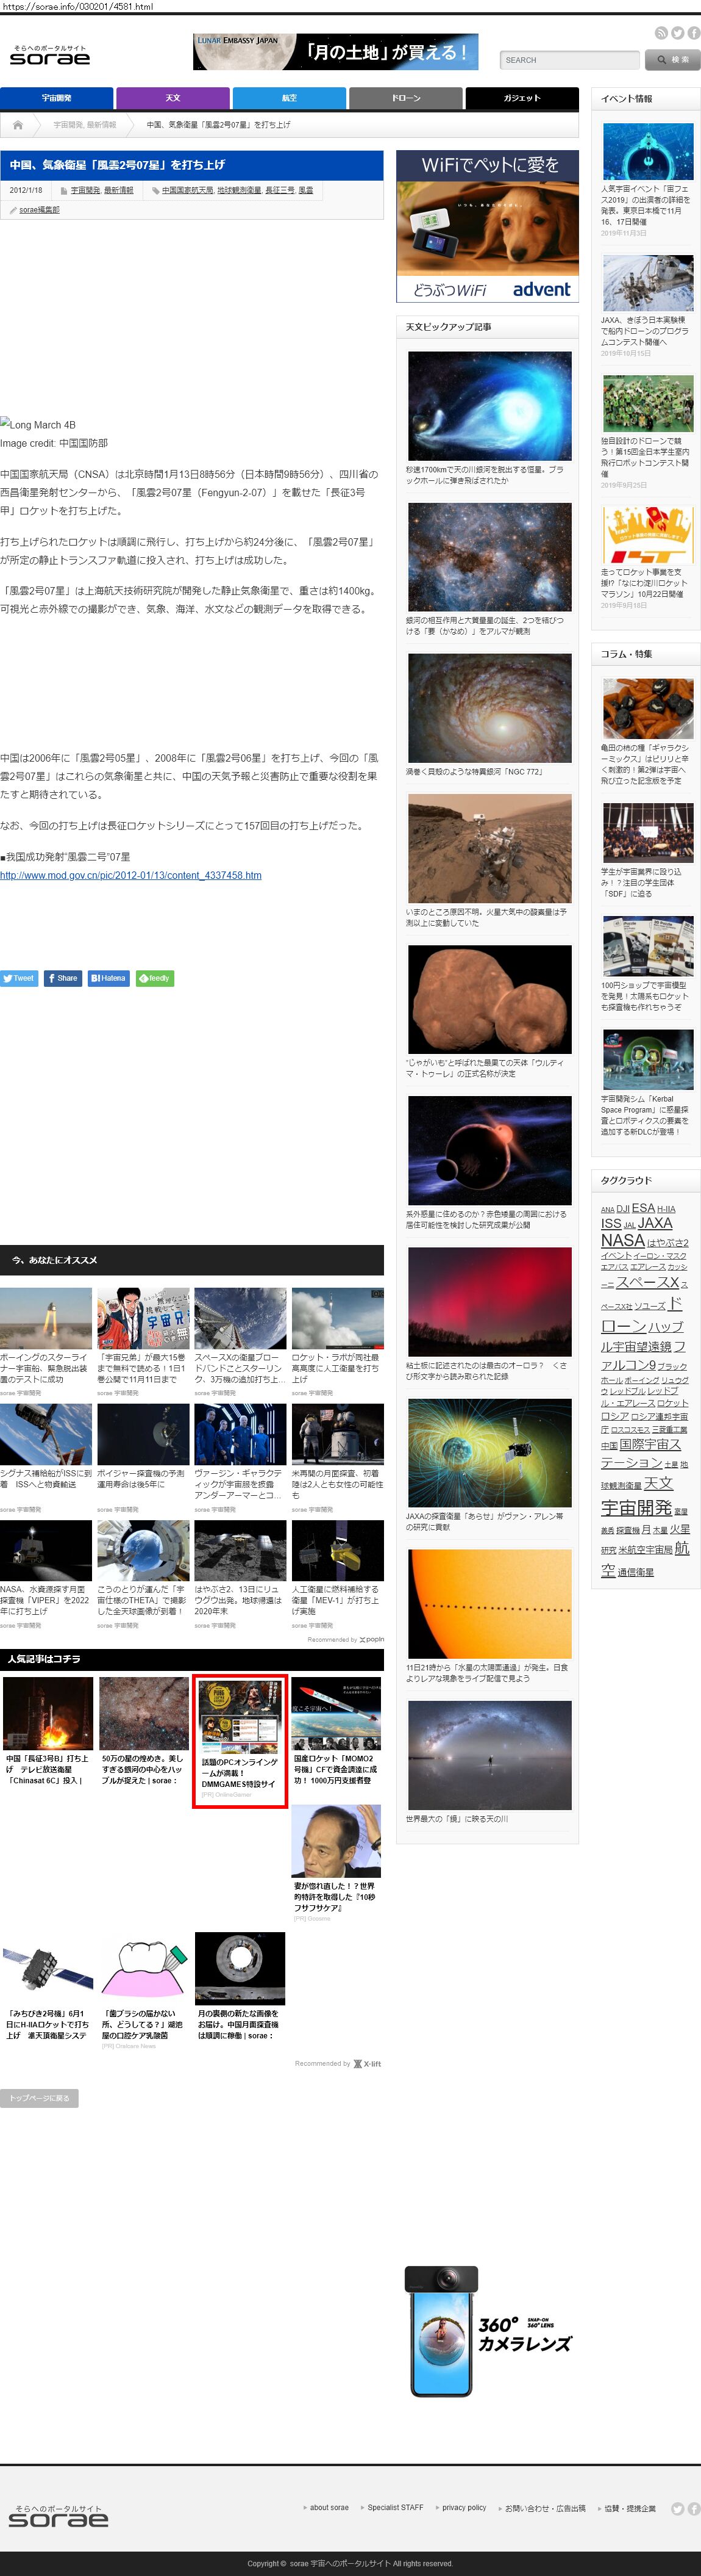The width and height of the screenshot is (701, 2576).
Task: Open the ガジェット navigation tab
Action: point(521,98)
